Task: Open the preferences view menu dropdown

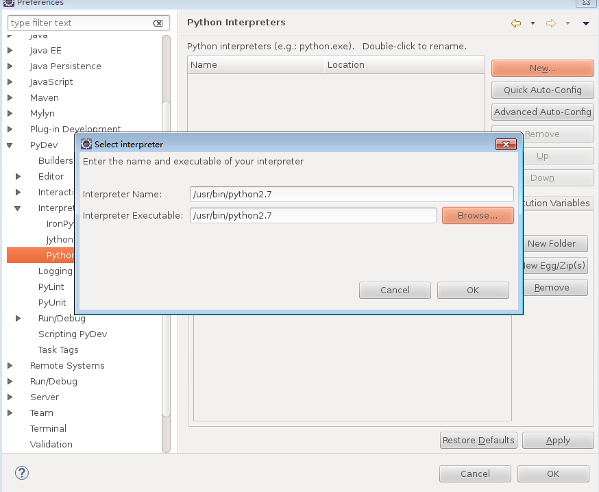Action: pos(585,23)
